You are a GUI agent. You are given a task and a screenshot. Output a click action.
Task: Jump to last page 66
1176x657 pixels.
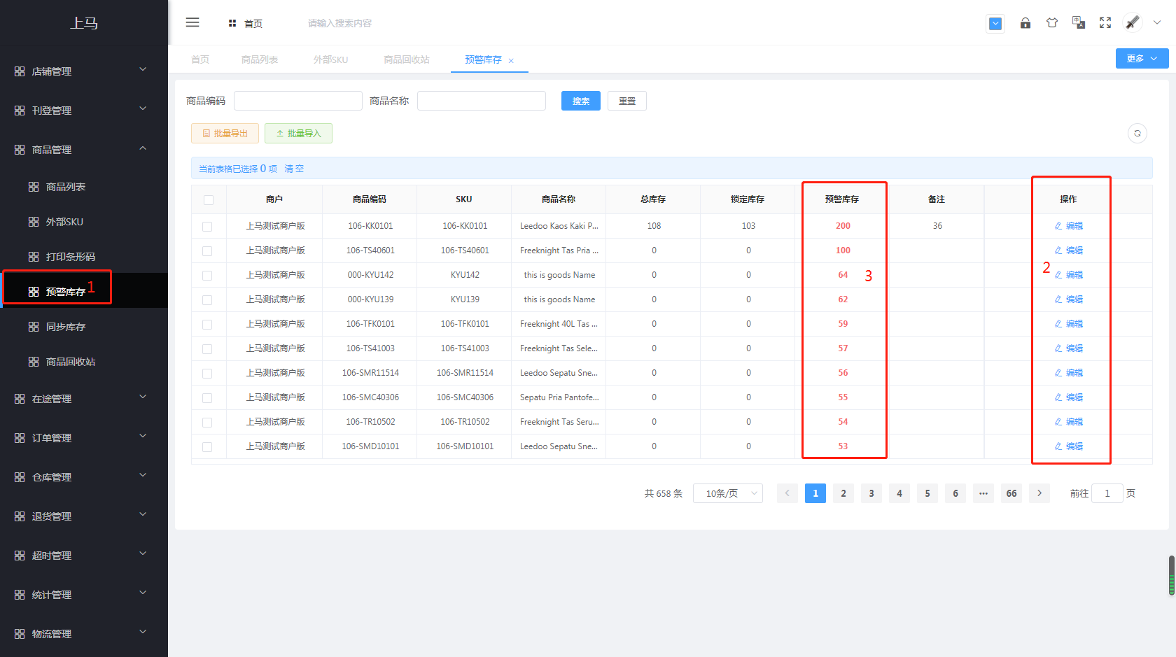click(1011, 493)
